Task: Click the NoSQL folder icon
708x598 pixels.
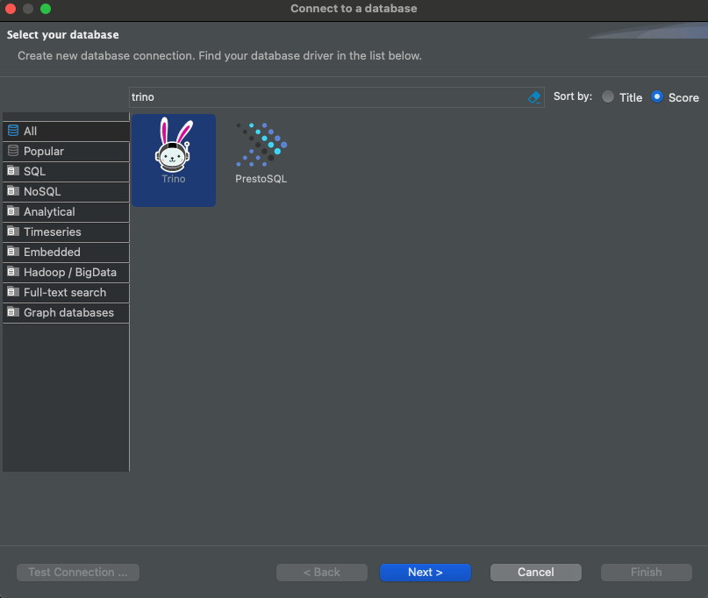Action: [13, 191]
